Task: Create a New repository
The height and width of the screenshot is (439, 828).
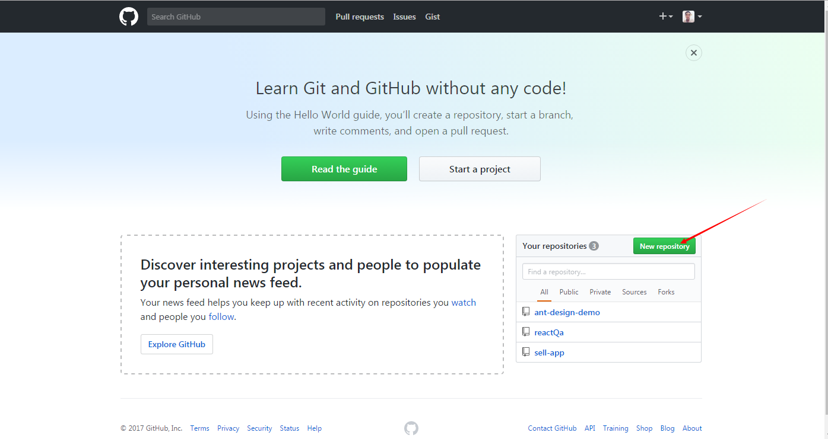Action: [664, 246]
